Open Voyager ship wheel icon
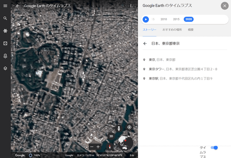This screenshot has width=231, height=158. pos(5,31)
